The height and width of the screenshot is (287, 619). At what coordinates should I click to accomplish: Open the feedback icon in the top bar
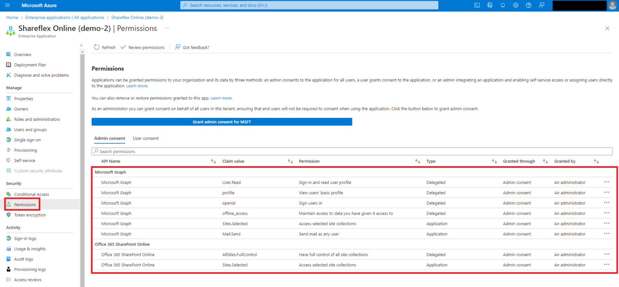541,5
